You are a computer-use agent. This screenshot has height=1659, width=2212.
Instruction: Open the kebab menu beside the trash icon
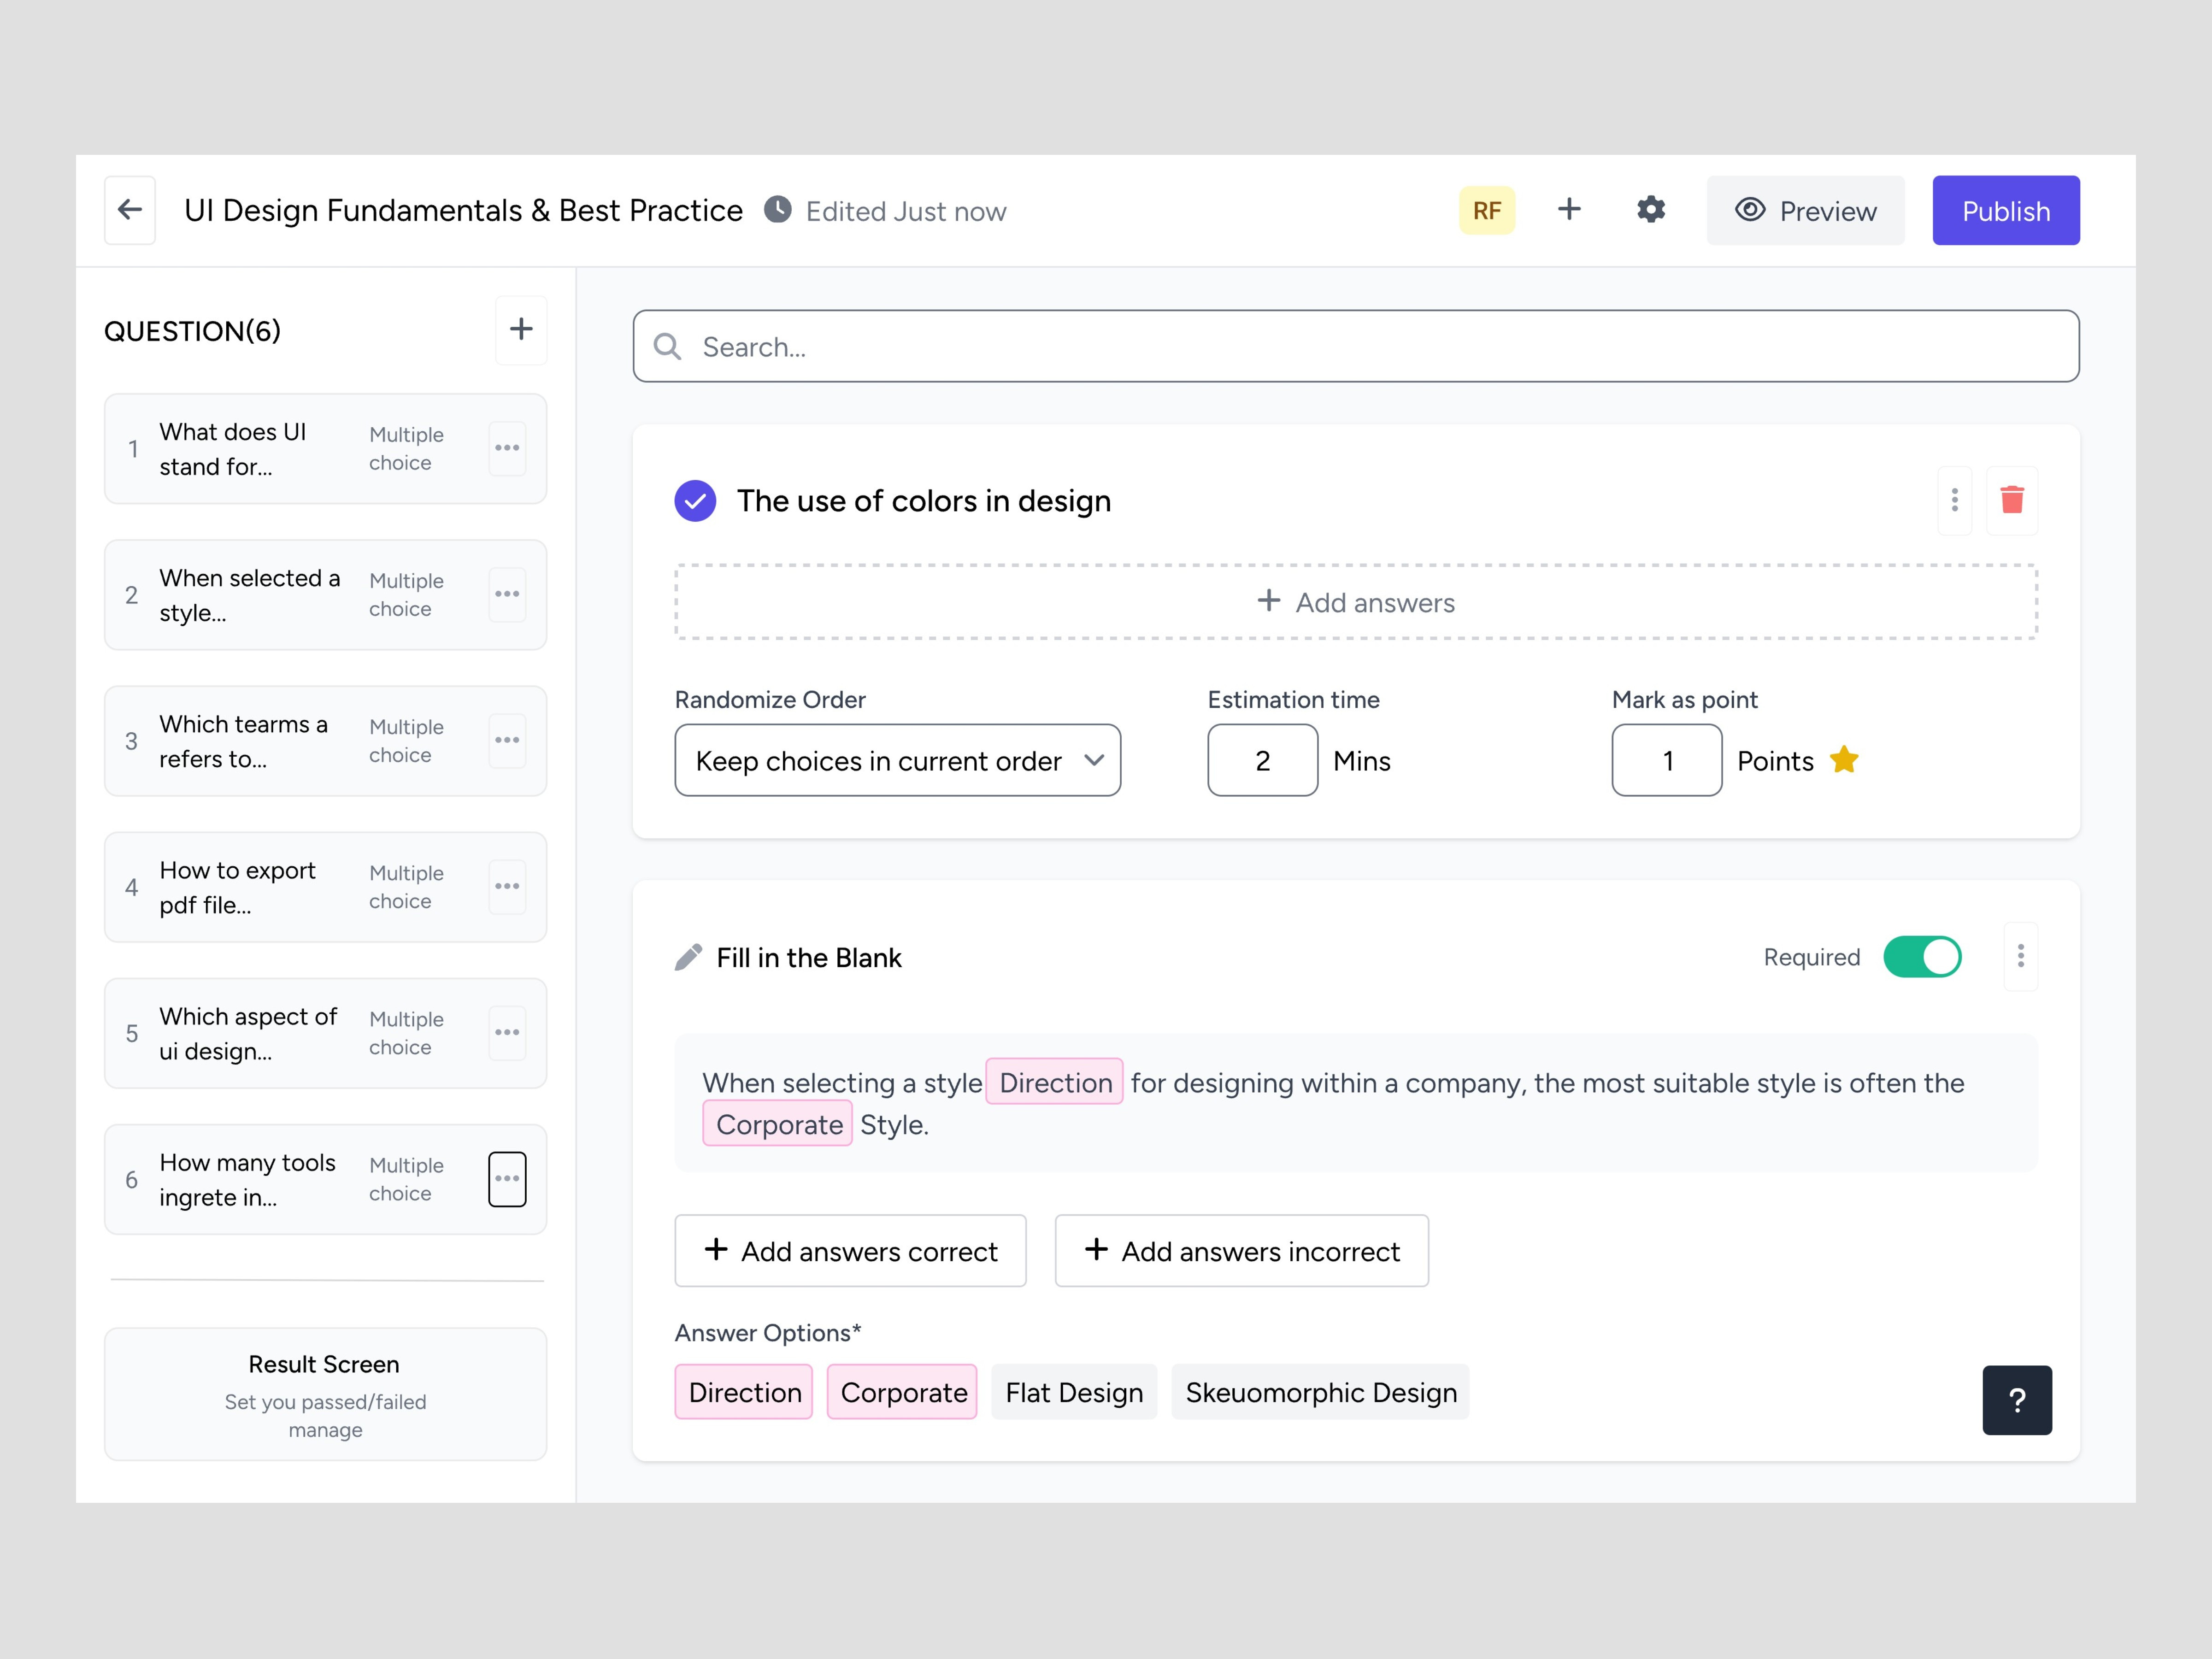point(1954,500)
